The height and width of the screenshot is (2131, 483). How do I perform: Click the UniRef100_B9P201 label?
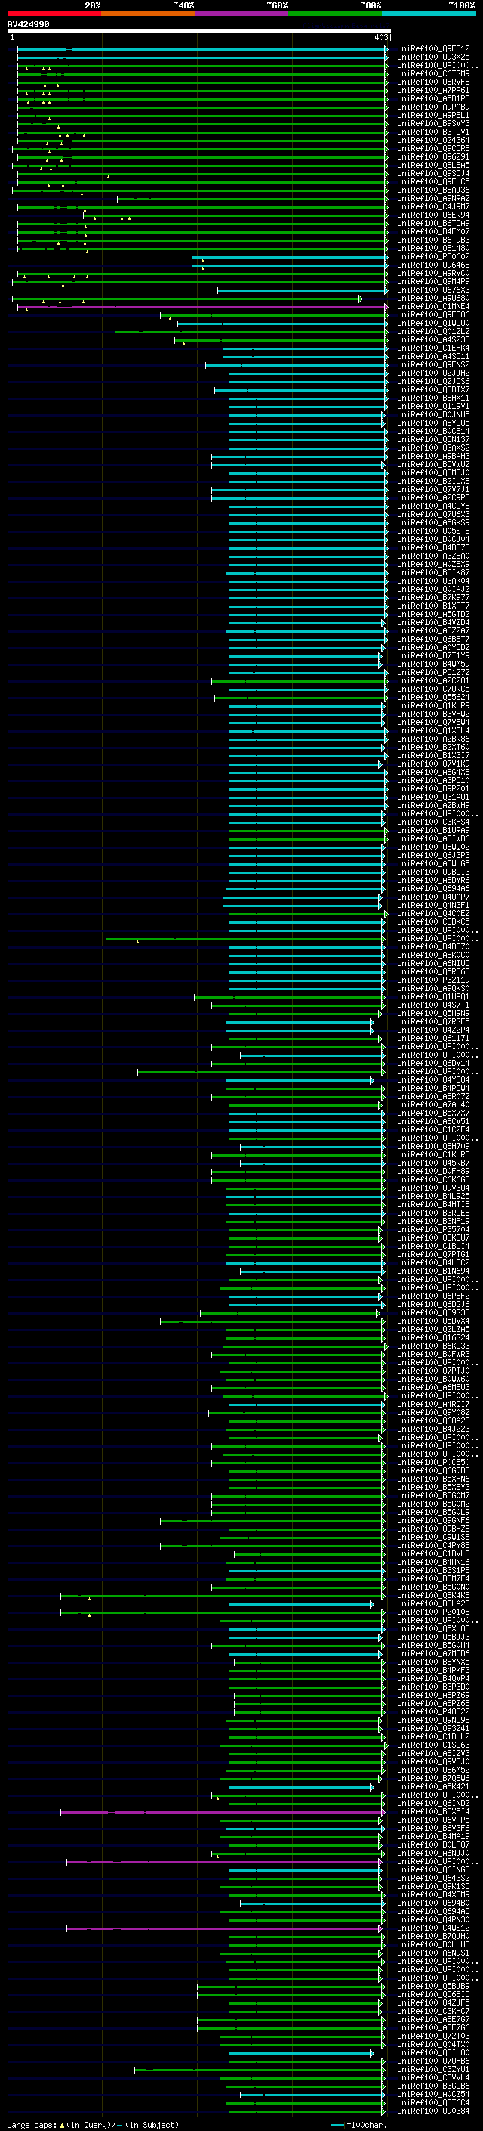click(433, 789)
